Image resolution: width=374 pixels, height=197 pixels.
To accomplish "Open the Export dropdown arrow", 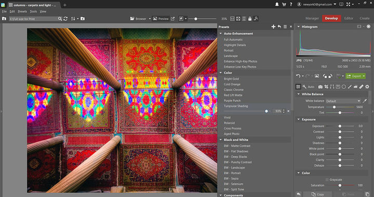I will click(364, 76).
